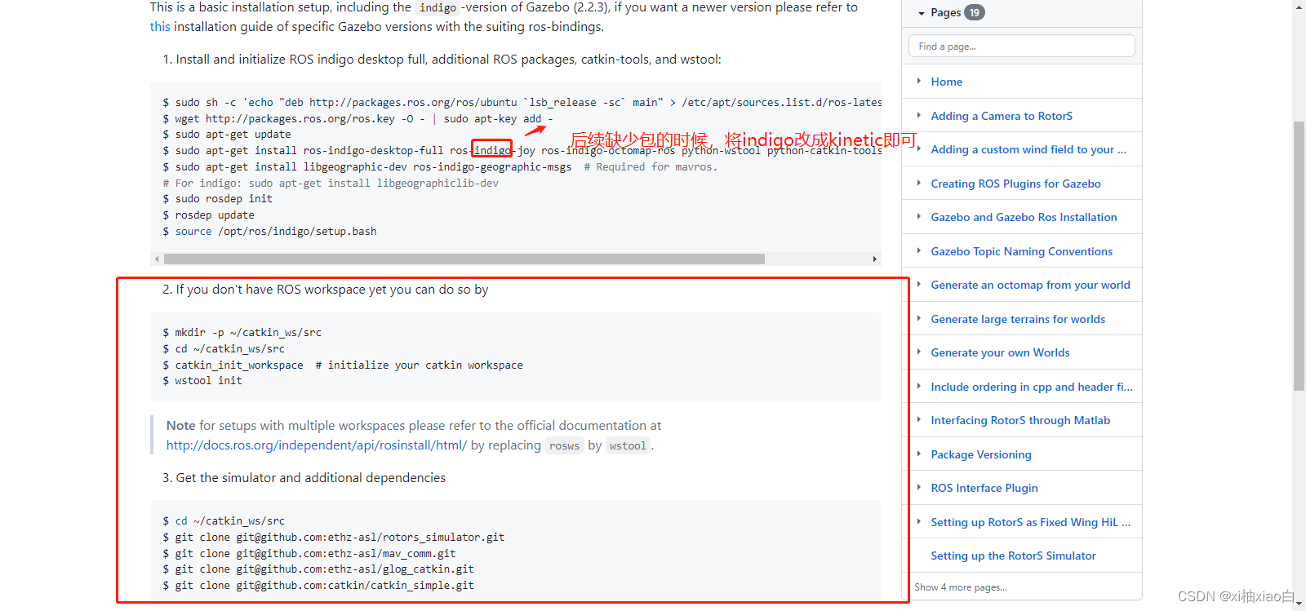Click the Pages heading label
Screen dimensions: 1306x611
coord(945,12)
